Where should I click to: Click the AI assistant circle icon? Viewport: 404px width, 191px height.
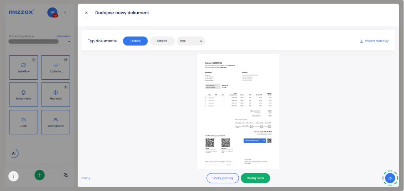pyautogui.click(x=13, y=153)
